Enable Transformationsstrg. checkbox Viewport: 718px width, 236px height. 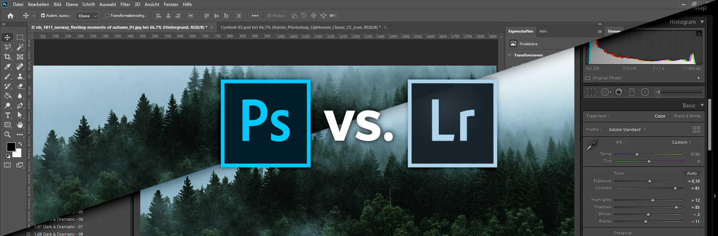click(107, 16)
